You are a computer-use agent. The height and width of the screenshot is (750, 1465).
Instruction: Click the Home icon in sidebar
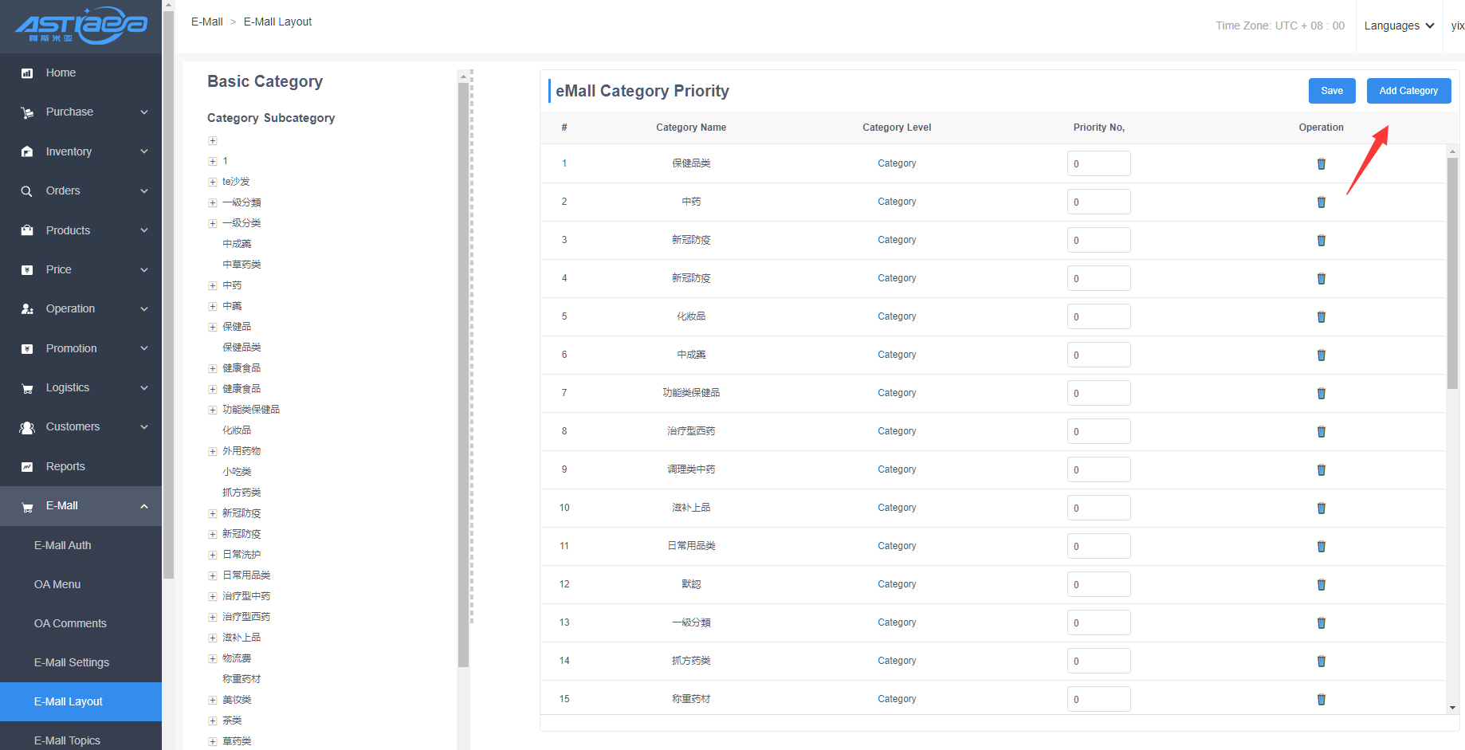(x=27, y=73)
